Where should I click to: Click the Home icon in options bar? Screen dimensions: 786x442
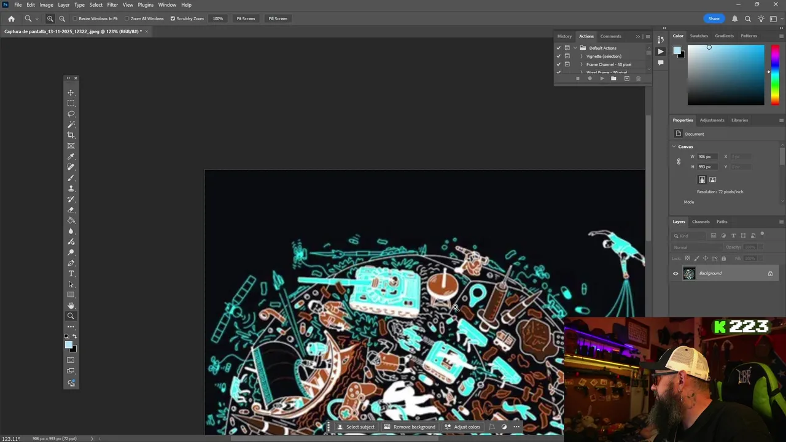coord(11,18)
